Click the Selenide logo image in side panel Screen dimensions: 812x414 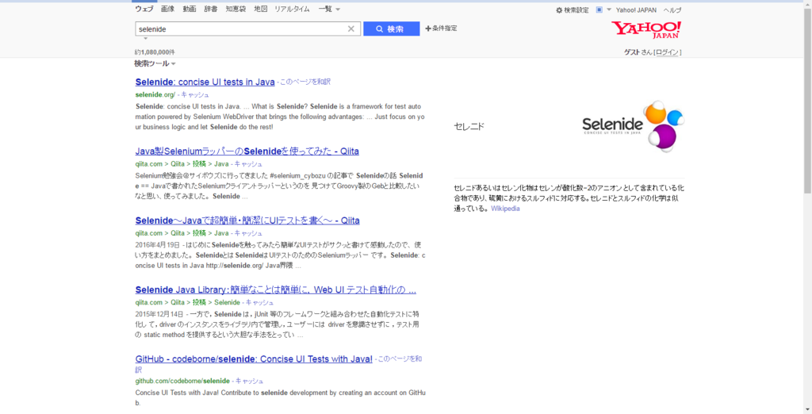click(x=634, y=126)
